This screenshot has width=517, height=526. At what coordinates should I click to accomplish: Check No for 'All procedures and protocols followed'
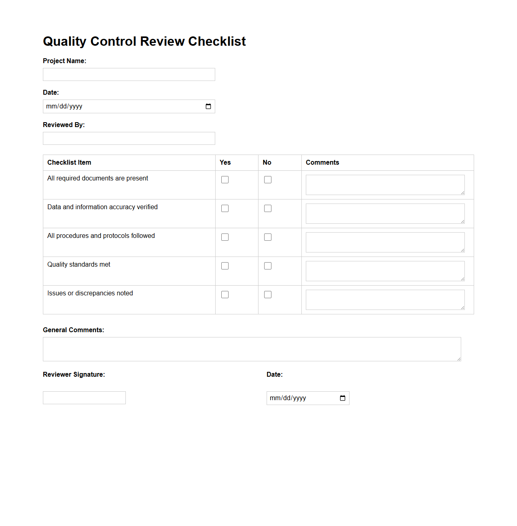pyautogui.click(x=268, y=237)
